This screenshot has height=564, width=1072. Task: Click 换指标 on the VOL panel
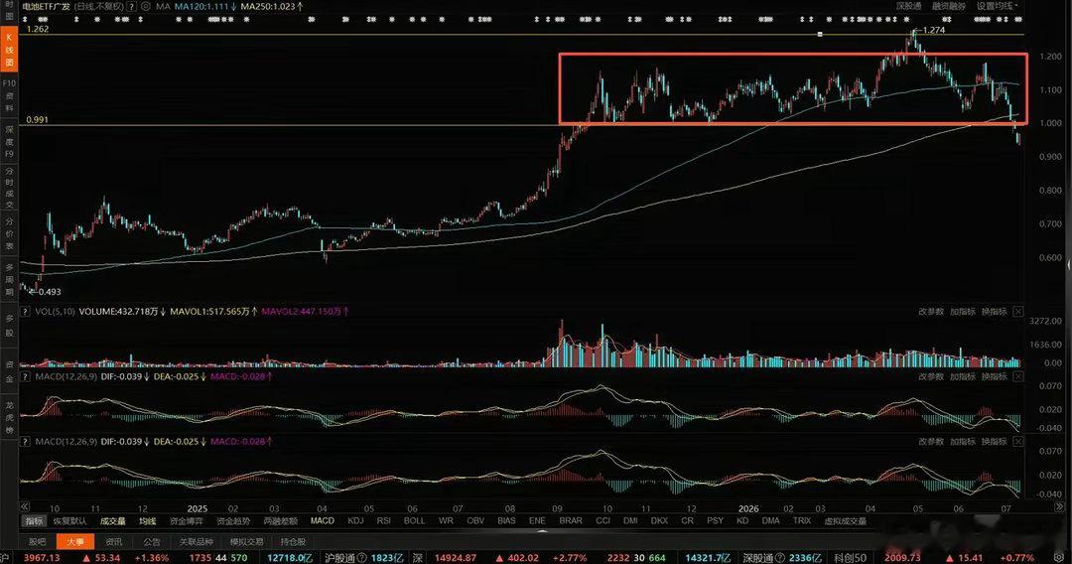(x=994, y=311)
